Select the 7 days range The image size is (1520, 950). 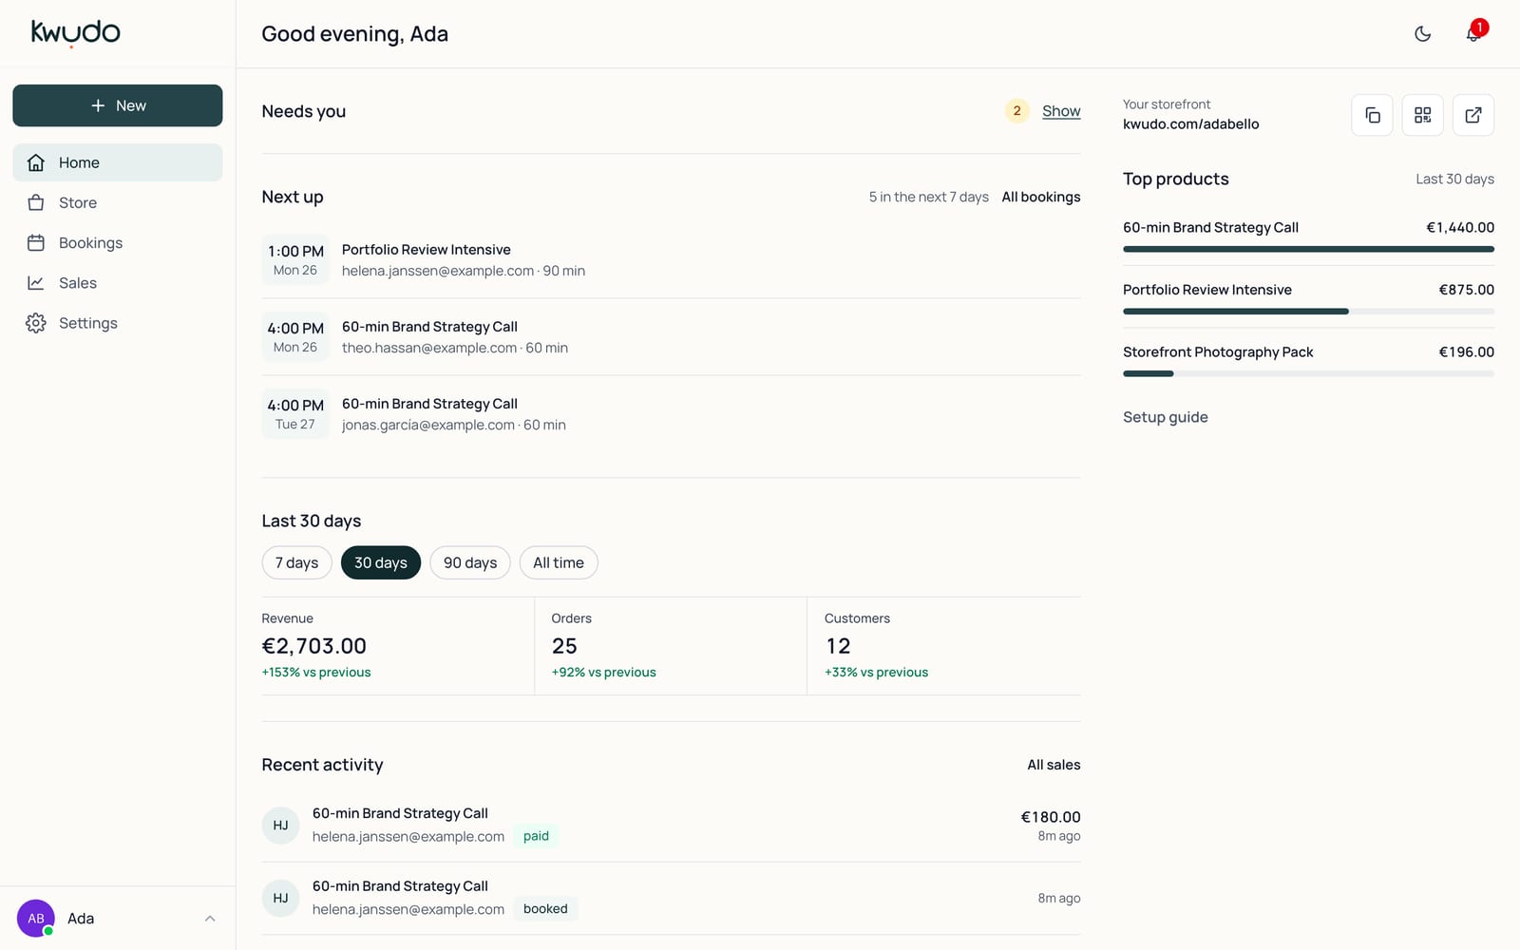point(296,562)
